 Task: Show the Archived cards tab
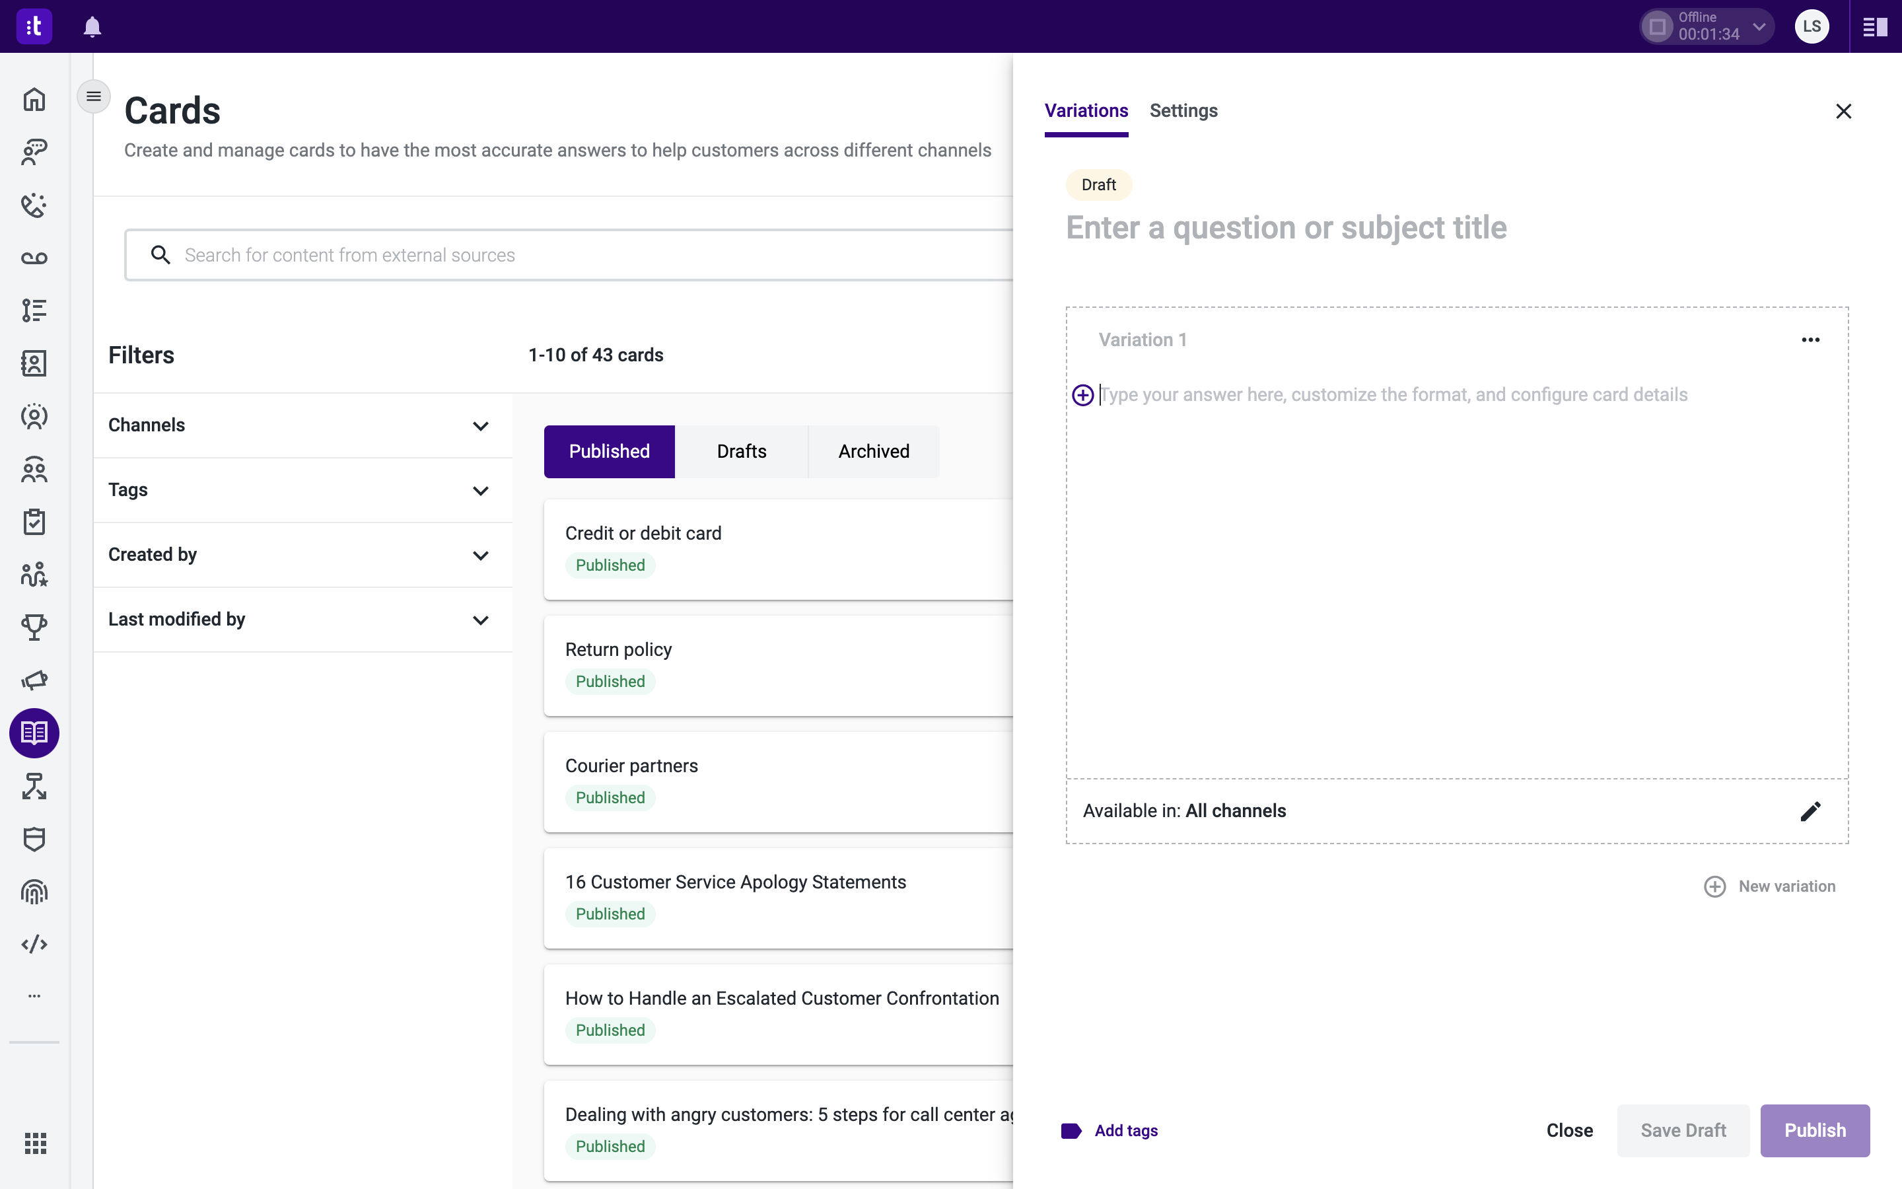pos(874,451)
